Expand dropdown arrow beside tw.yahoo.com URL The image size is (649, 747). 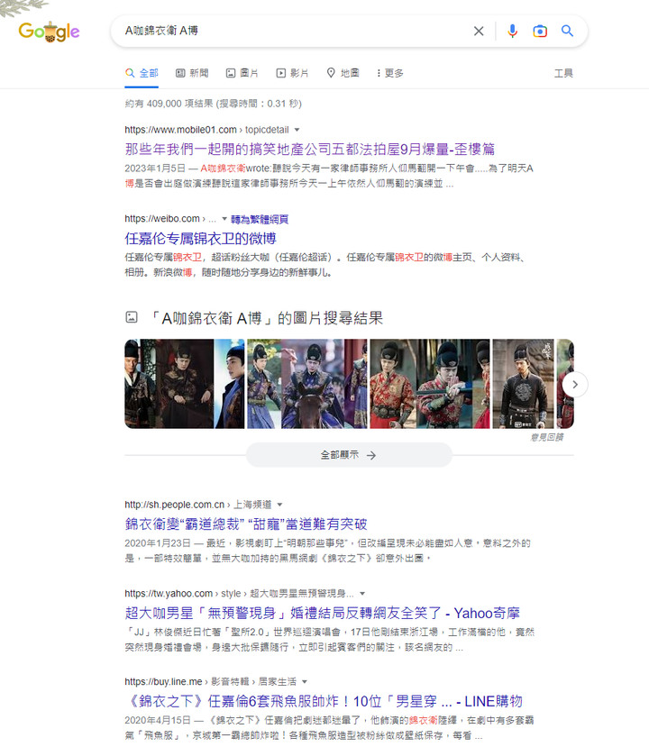tap(362, 594)
